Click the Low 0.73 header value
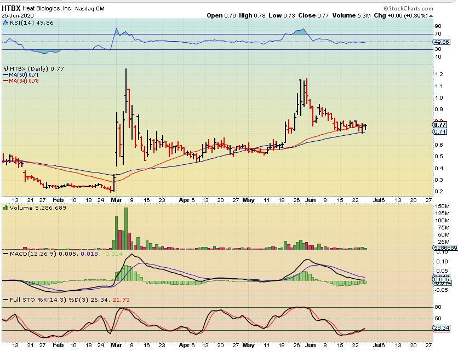The width and height of the screenshot is (458, 351). [282, 15]
